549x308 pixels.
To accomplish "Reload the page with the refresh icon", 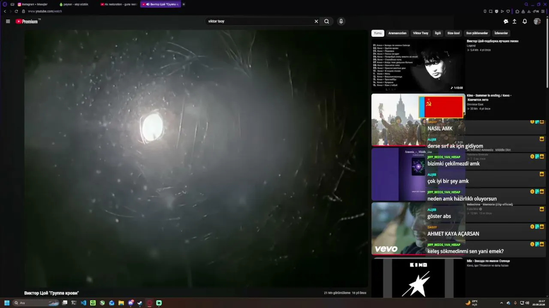I will pyautogui.click(x=16, y=11).
